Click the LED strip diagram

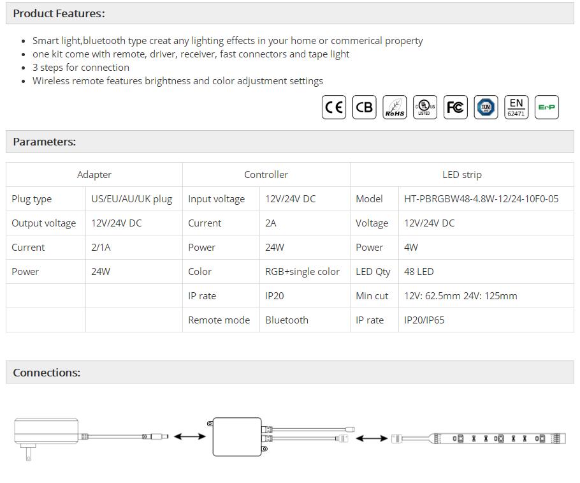(x=478, y=438)
